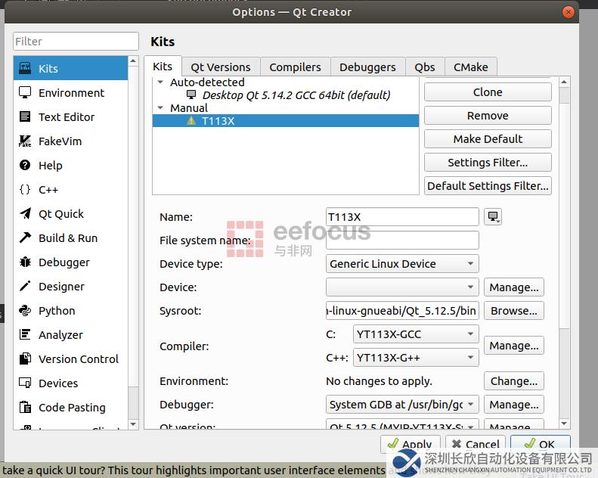Click Manage... next to Device
The height and width of the screenshot is (478, 598).
tap(514, 287)
